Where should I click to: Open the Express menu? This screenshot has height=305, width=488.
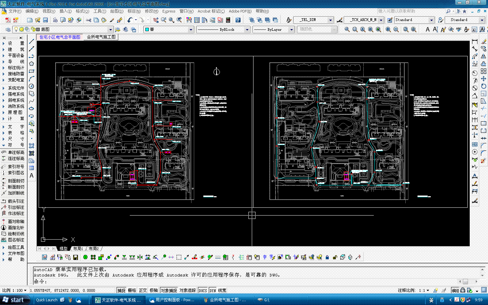(169, 11)
